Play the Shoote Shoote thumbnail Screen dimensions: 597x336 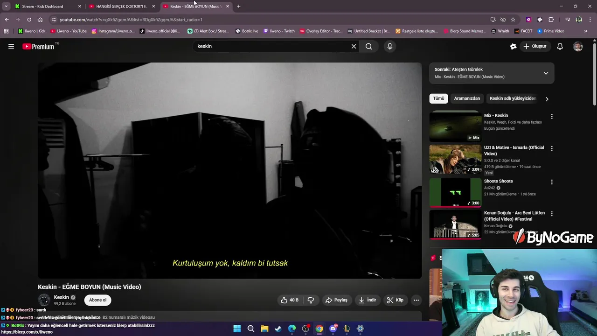pyautogui.click(x=455, y=192)
